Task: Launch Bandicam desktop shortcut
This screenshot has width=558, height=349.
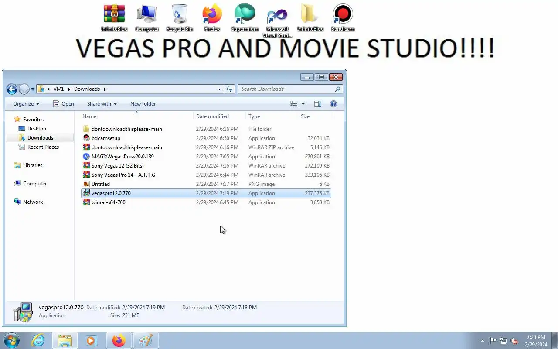Action: (x=343, y=18)
